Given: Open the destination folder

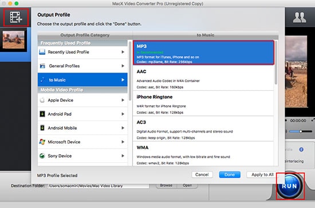Looking at the screenshot, I should [x=187, y=186].
